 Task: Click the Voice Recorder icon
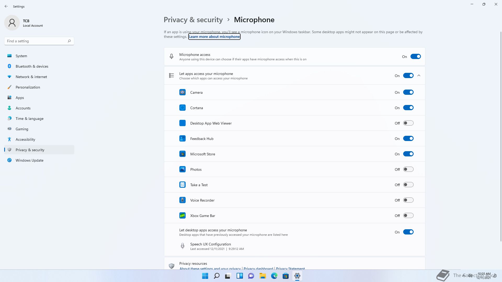[182, 200]
